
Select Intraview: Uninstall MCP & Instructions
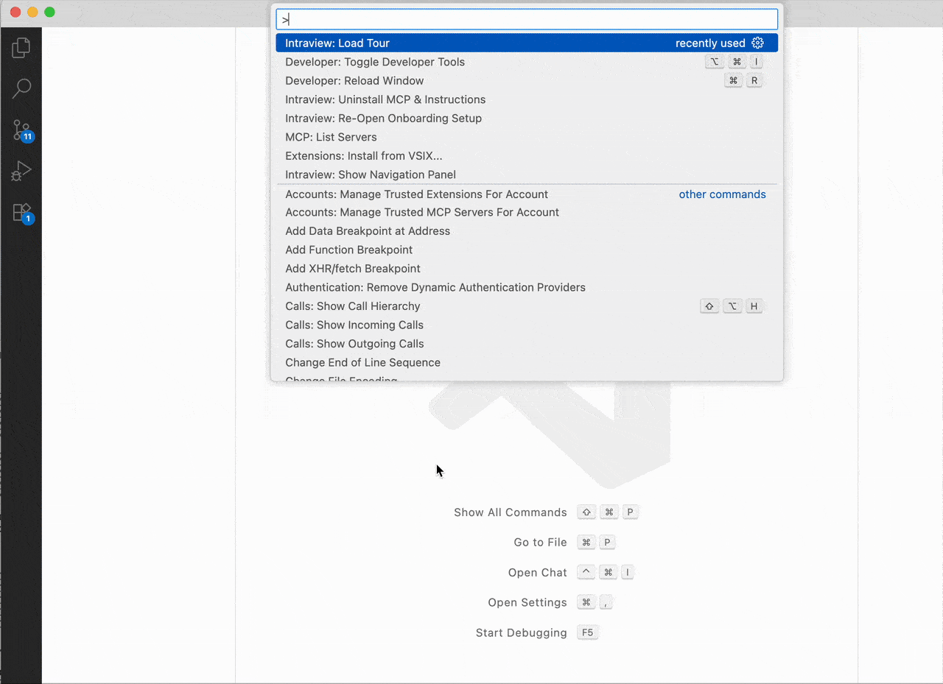[527, 99]
